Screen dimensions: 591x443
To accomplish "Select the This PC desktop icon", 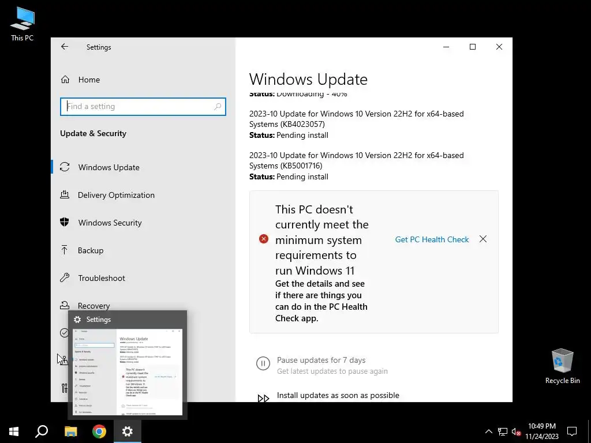I will pyautogui.click(x=23, y=24).
